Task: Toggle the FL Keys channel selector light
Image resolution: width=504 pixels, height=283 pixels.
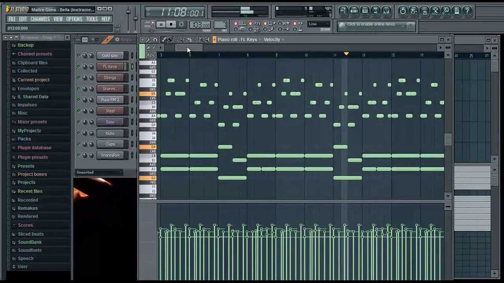Action: (x=132, y=66)
